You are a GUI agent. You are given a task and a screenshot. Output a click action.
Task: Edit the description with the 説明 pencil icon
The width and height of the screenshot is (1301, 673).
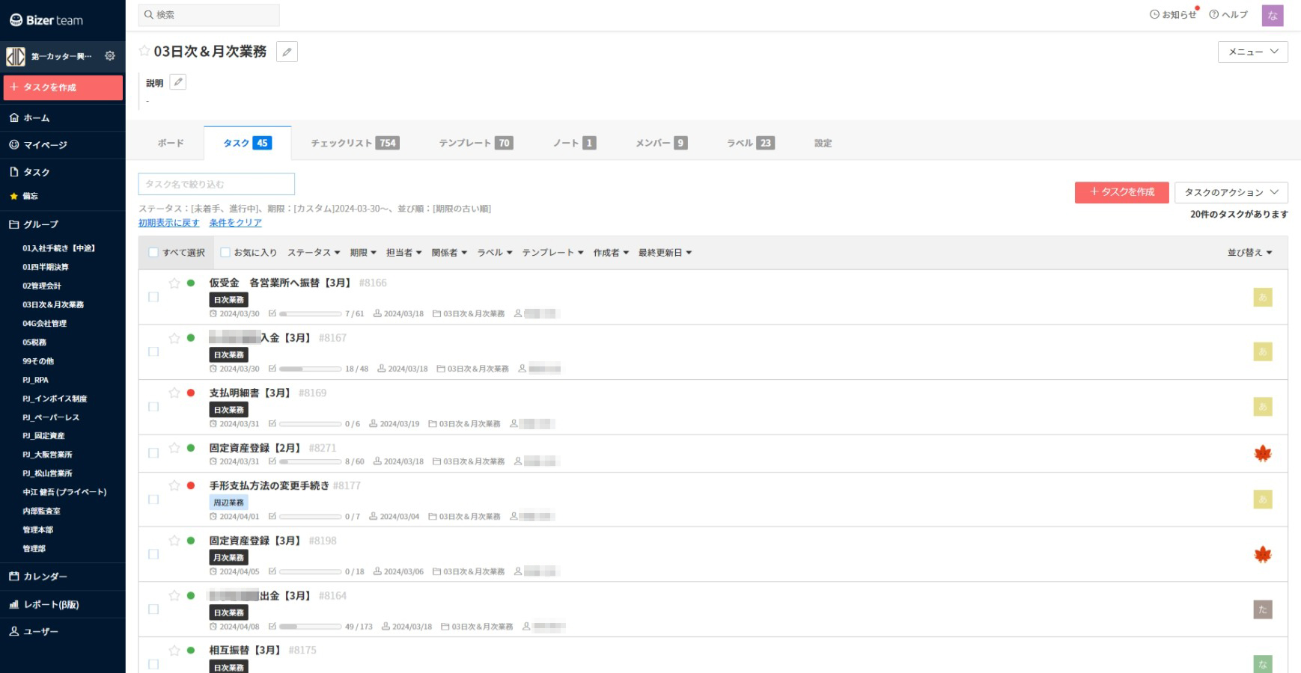point(177,82)
